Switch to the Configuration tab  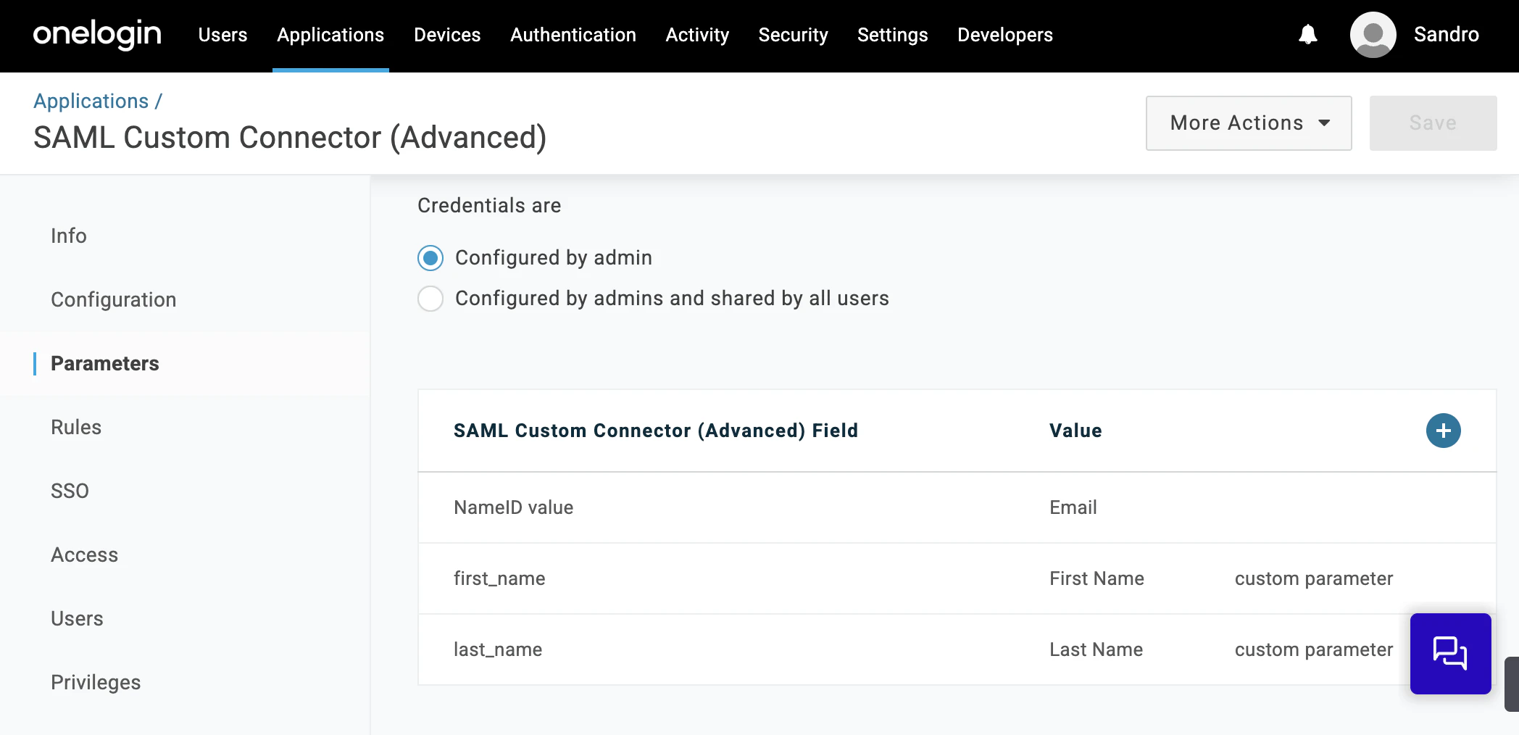pyautogui.click(x=114, y=299)
